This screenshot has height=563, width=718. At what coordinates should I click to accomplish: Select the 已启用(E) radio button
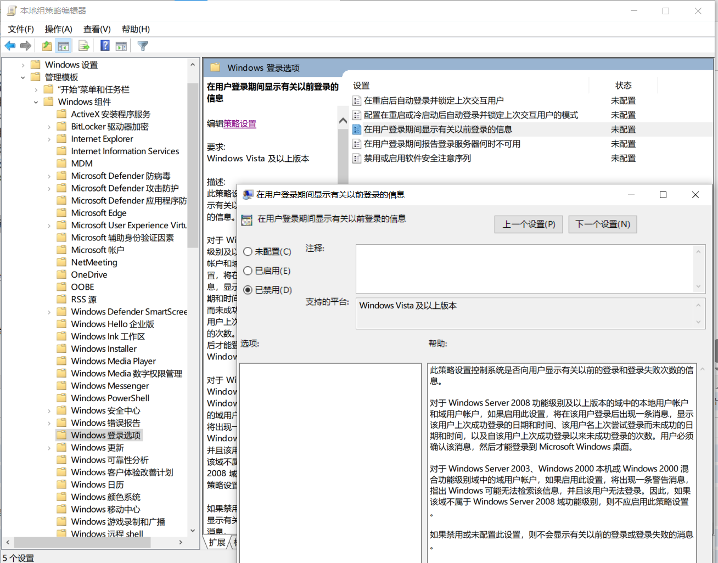248,271
